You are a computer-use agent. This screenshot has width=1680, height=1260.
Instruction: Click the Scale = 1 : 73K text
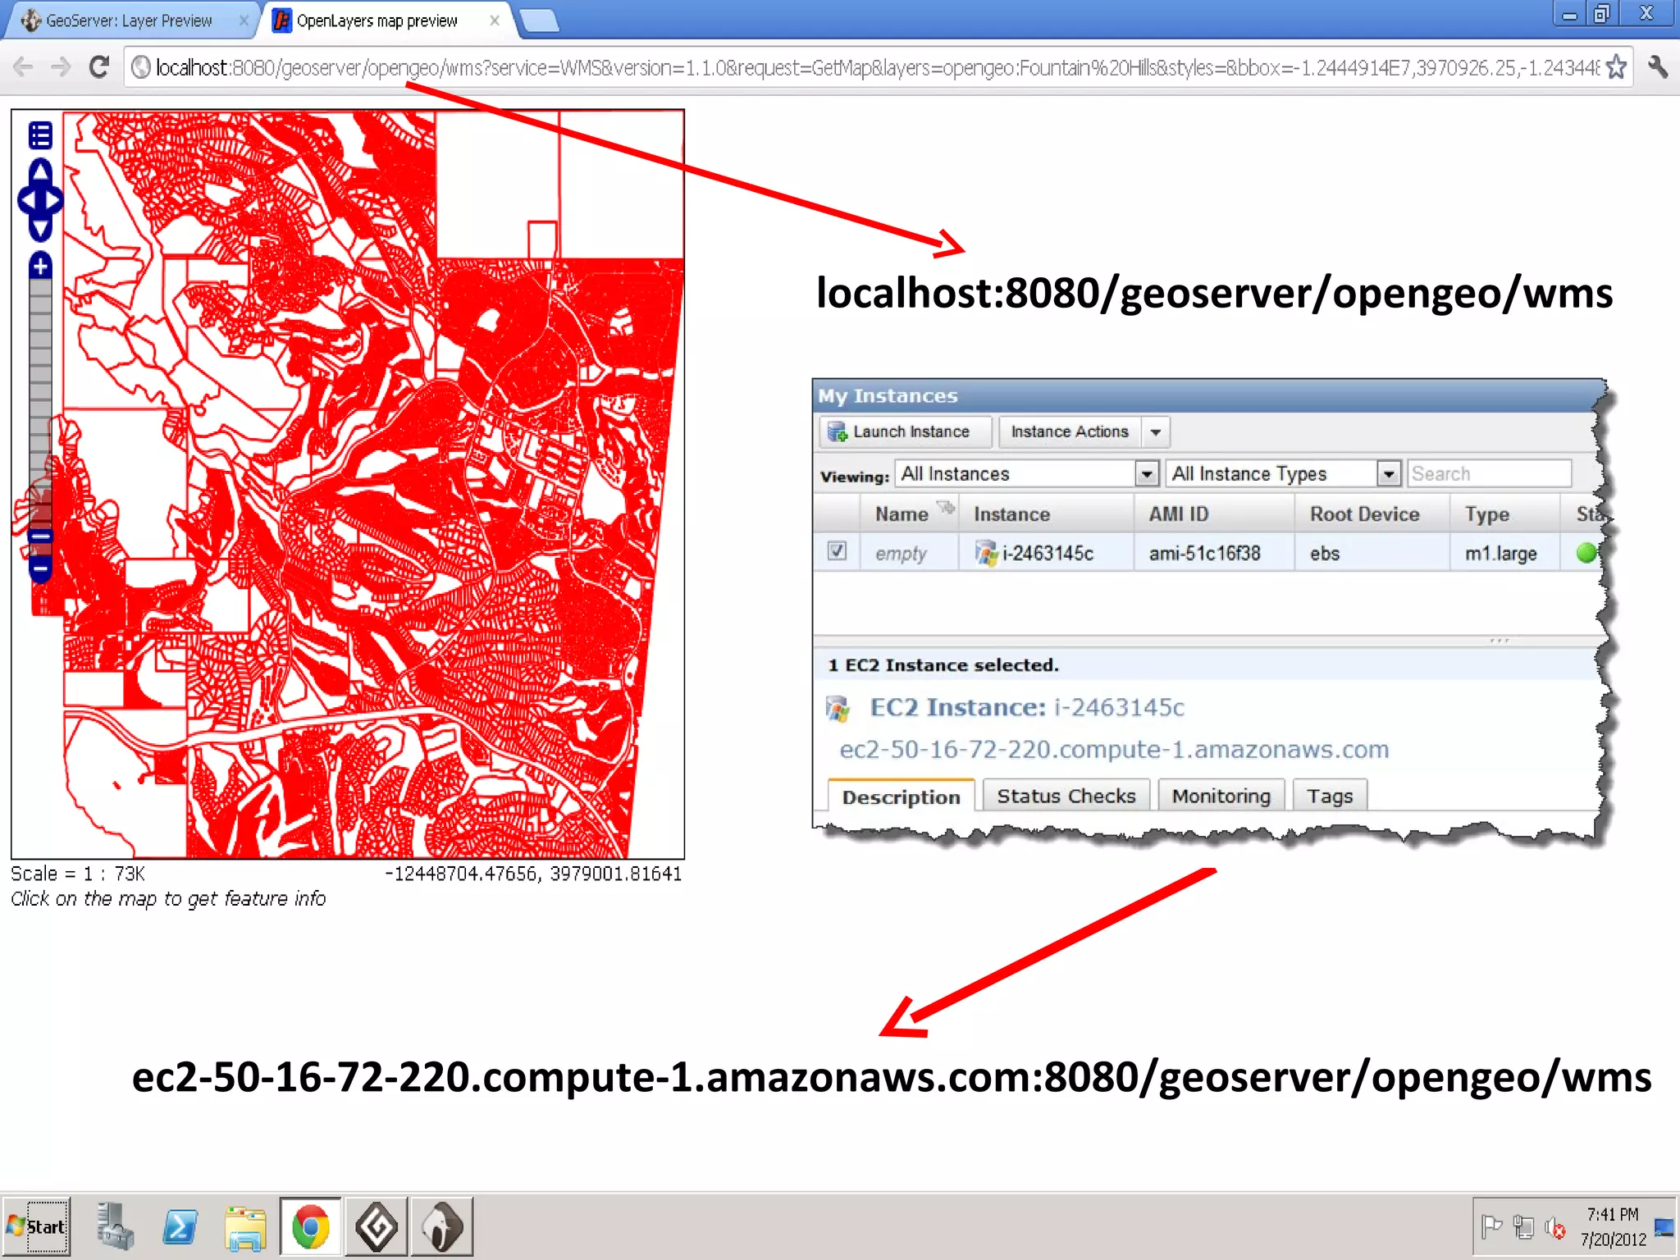coord(78,874)
